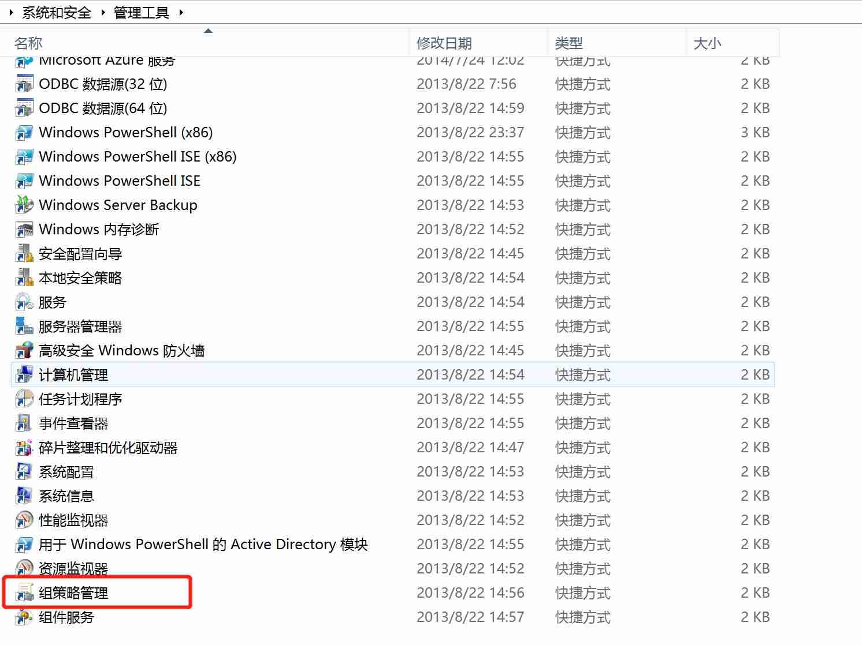Sort by the 类型 column header
The width and height of the screenshot is (862, 645).
(617, 43)
